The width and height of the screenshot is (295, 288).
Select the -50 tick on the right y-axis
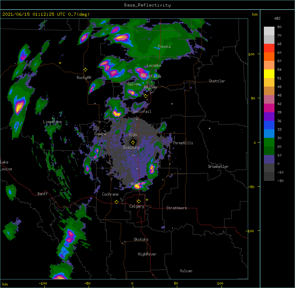click(x=251, y=187)
